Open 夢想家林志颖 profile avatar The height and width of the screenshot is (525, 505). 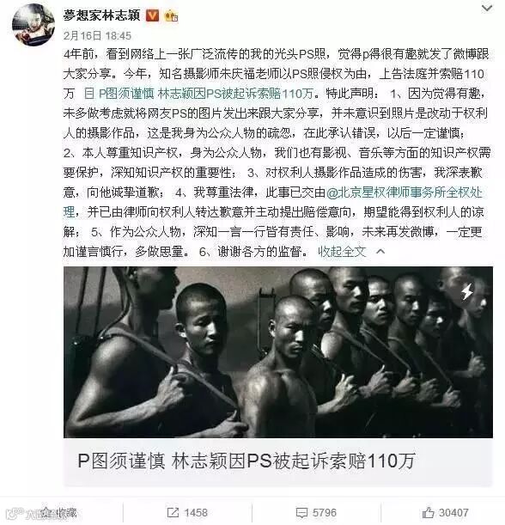pyautogui.click(x=33, y=24)
